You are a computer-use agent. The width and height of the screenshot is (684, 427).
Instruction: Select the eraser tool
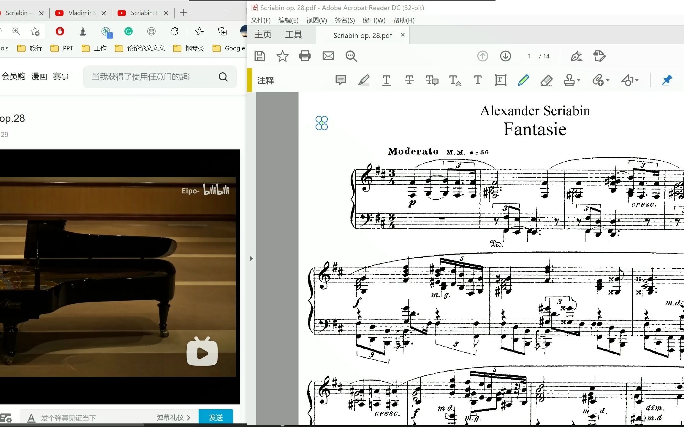click(546, 80)
